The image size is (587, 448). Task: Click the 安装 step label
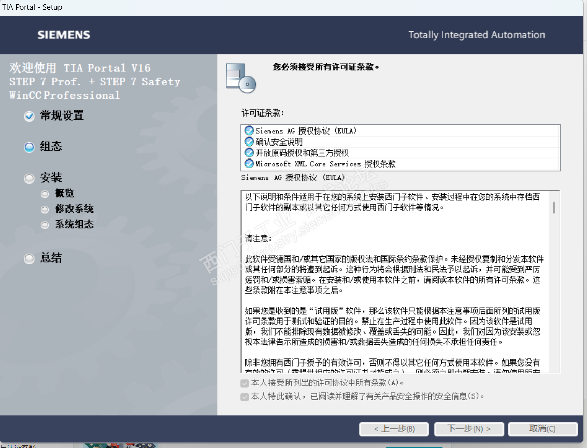click(51, 178)
